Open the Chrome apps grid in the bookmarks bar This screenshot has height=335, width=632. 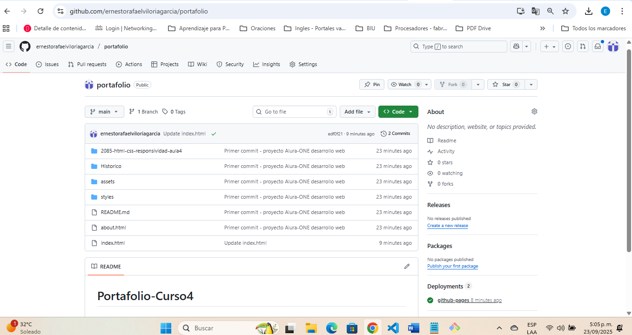[6, 28]
